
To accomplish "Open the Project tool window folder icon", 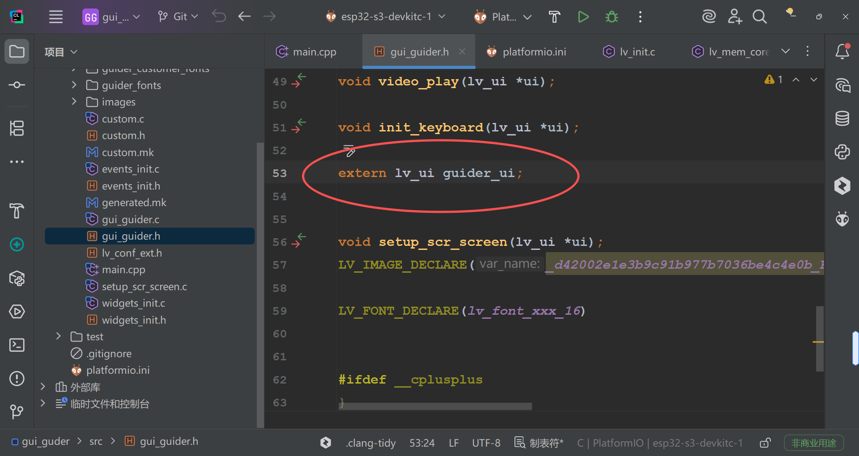I will coord(17,51).
